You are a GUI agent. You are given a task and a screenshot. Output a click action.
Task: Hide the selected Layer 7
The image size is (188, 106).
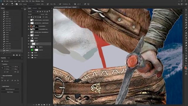pyautogui.click(x=29, y=44)
